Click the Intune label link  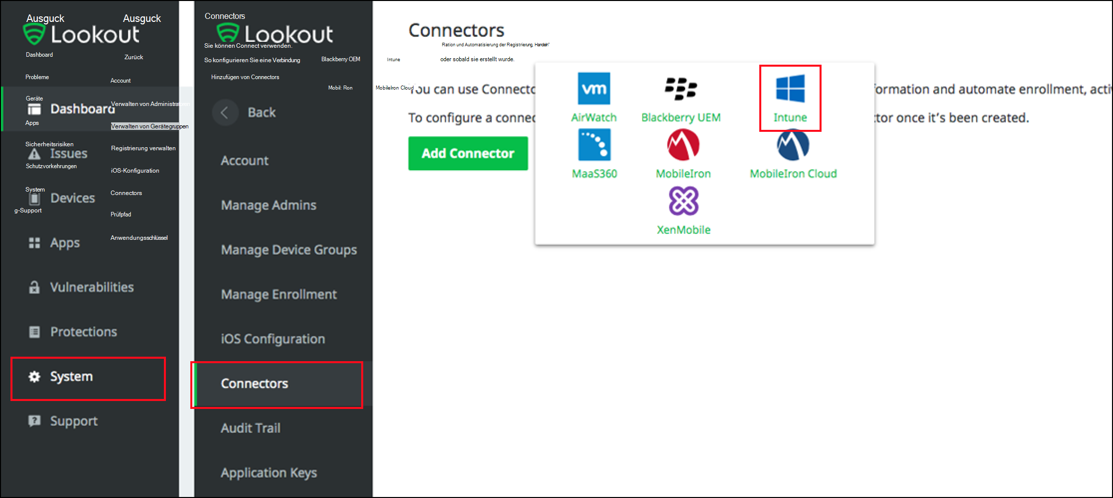pos(790,117)
